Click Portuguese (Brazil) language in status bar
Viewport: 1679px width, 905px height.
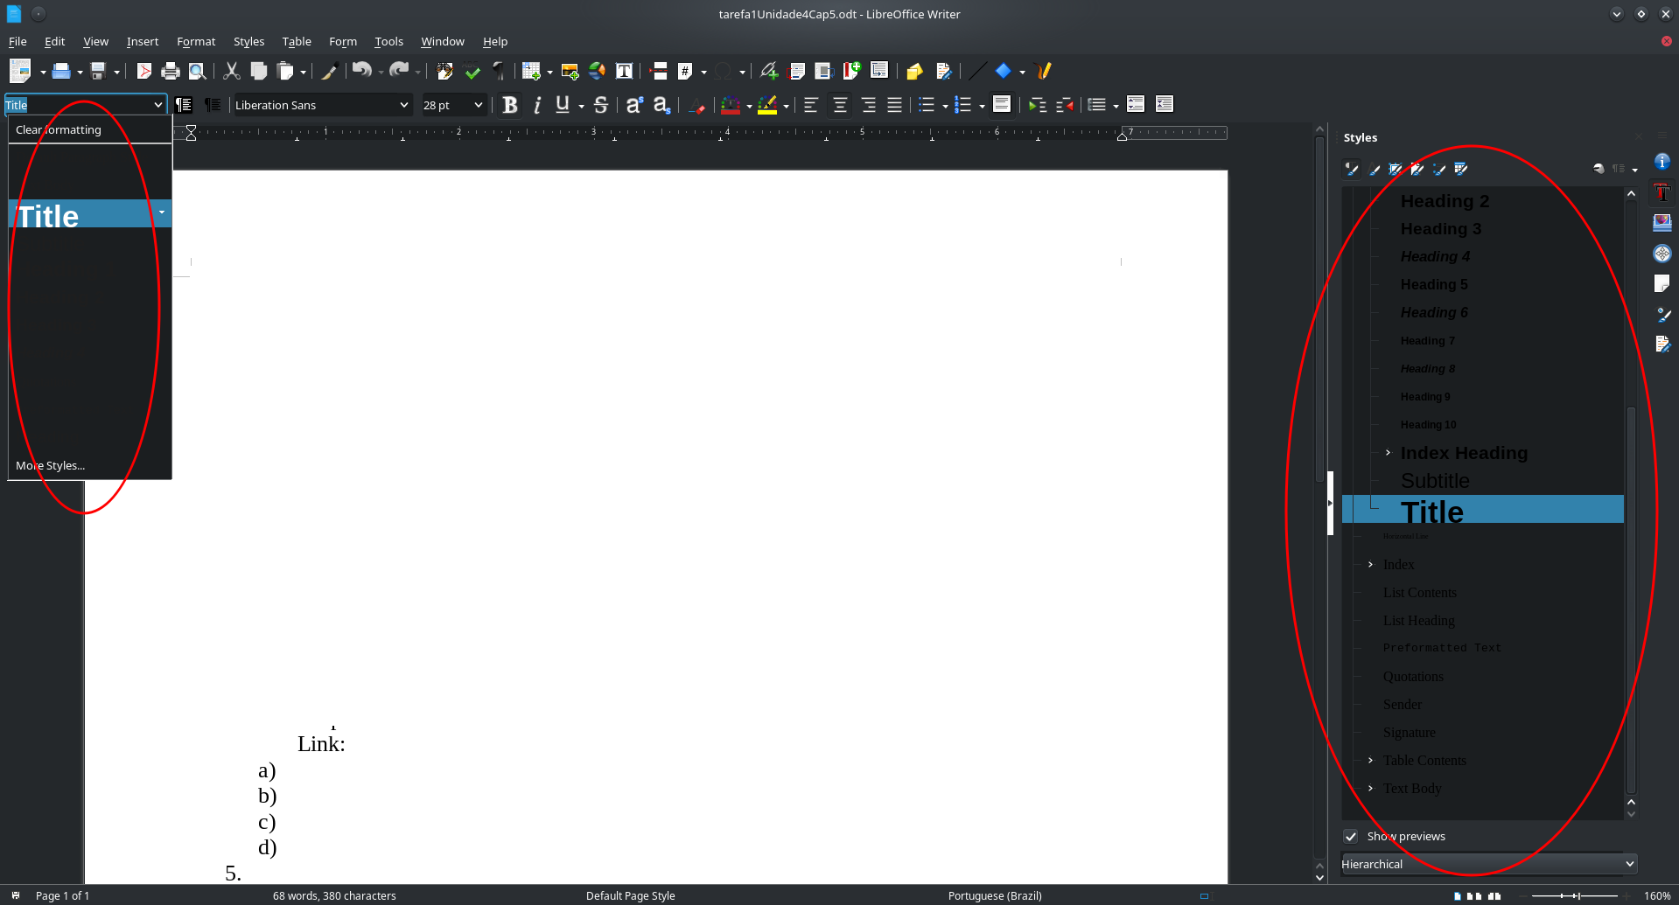pos(995,895)
